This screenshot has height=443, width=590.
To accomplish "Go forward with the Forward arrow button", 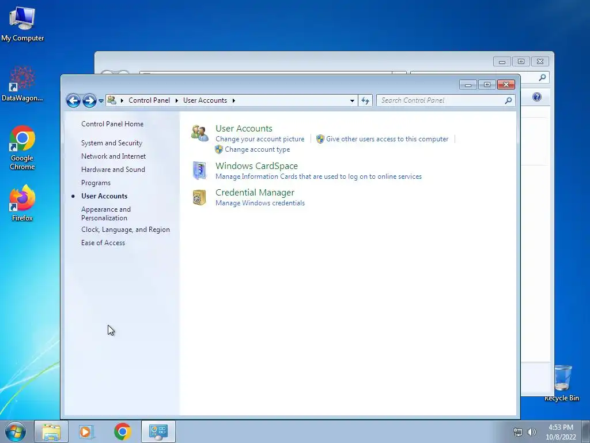I will pyautogui.click(x=89, y=100).
